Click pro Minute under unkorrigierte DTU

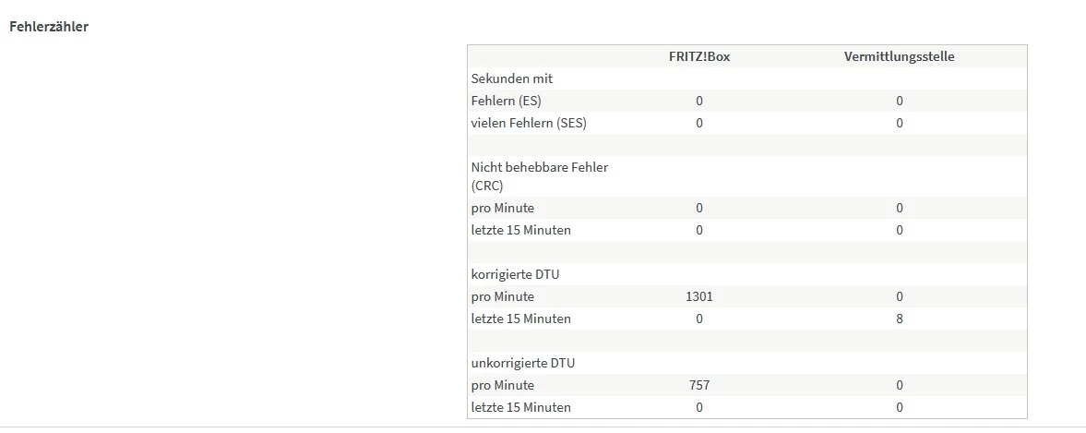pyautogui.click(x=502, y=385)
